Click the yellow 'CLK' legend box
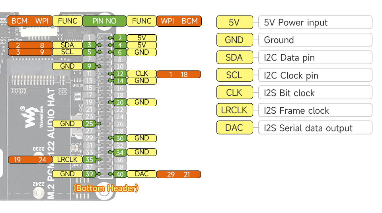This screenshot has height=213, width=382. tap(235, 93)
